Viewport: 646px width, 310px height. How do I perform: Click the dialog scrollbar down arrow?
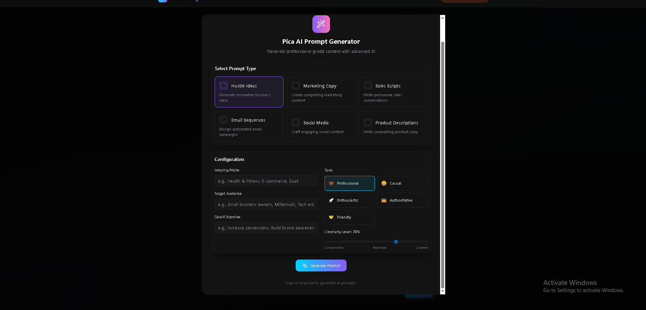pos(442,291)
